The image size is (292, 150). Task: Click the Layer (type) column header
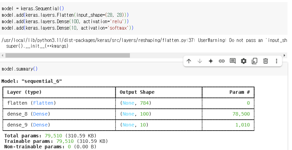coord(24,92)
